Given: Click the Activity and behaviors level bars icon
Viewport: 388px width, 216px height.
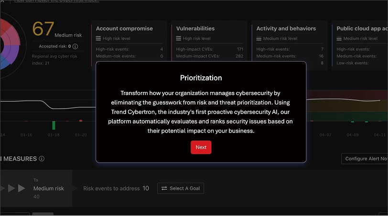Looking at the screenshot, I should [259, 39].
